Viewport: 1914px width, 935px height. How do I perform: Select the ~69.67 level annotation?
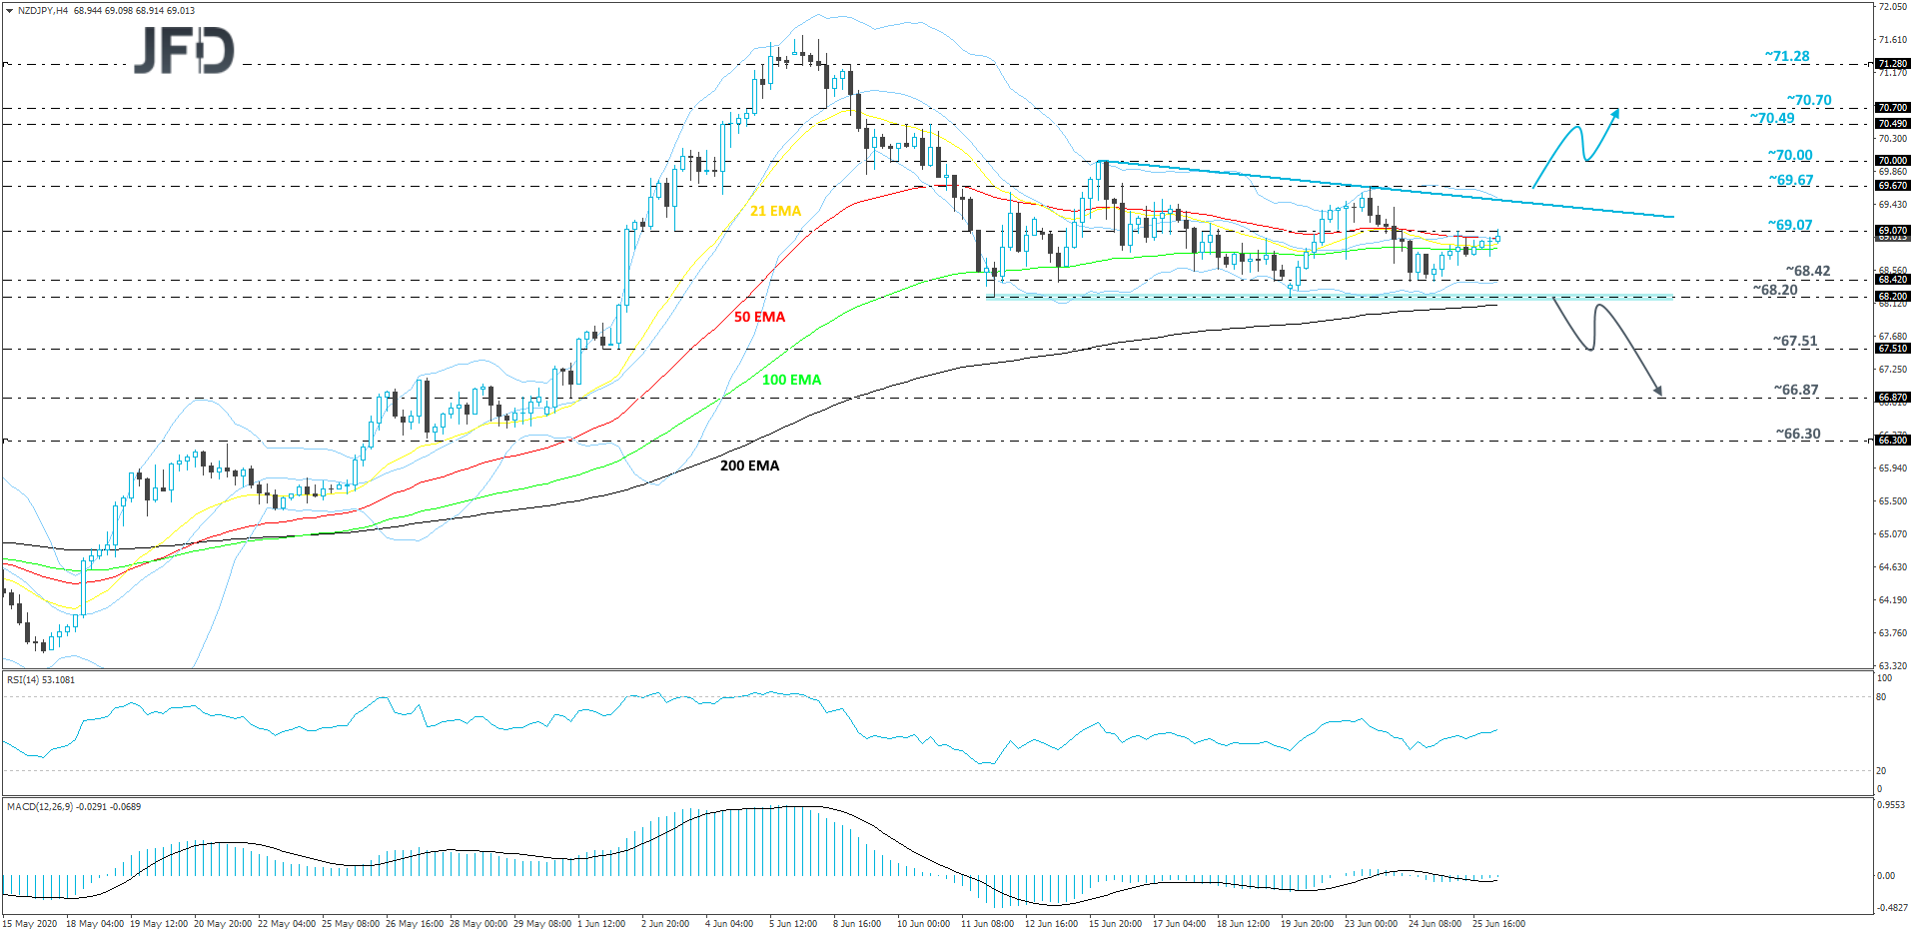(1790, 180)
